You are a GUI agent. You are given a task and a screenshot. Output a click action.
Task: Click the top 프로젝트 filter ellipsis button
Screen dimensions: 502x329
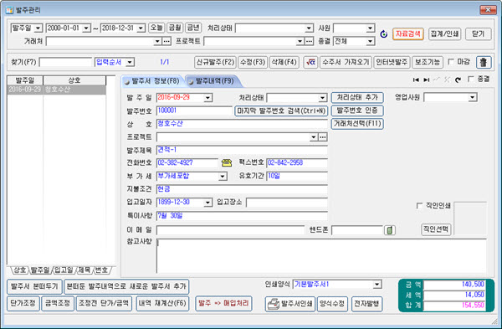click(x=309, y=41)
